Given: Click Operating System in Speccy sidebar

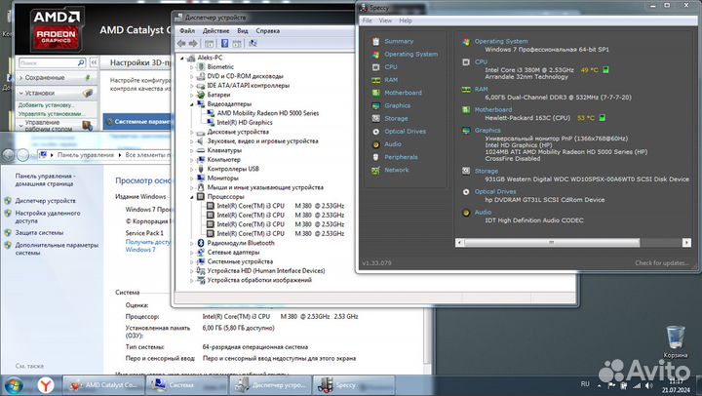Looking at the screenshot, I should click(411, 55).
